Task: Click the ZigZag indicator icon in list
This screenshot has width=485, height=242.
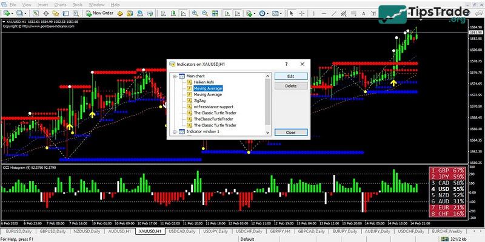Action: [189, 100]
